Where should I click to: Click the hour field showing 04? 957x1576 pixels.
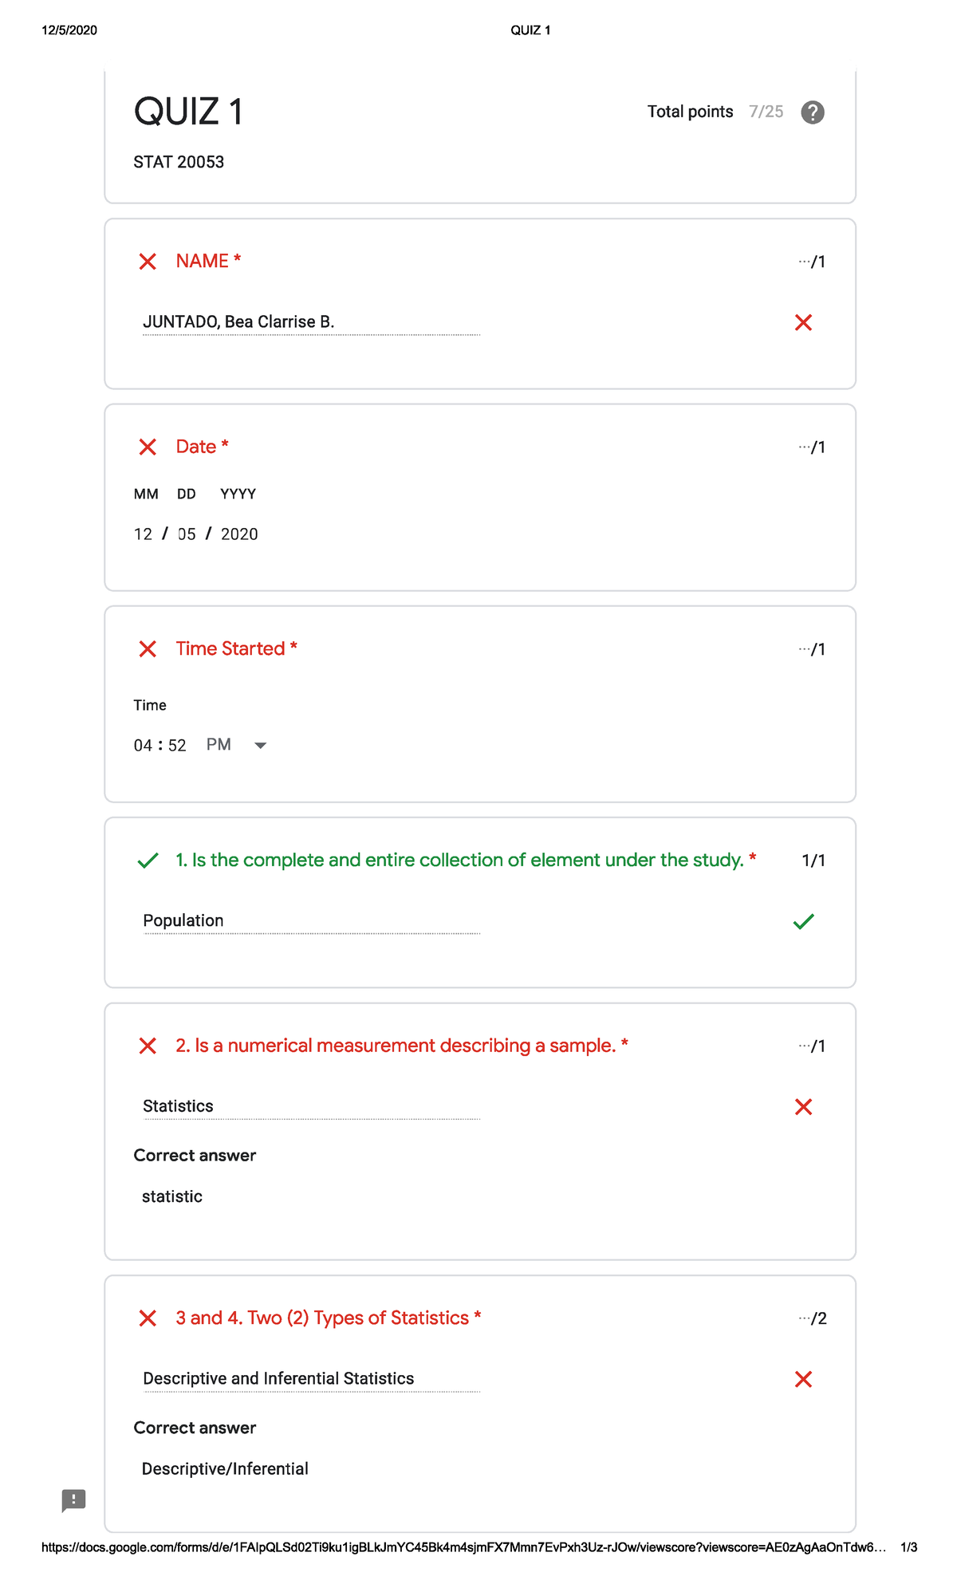[x=143, y=746]
